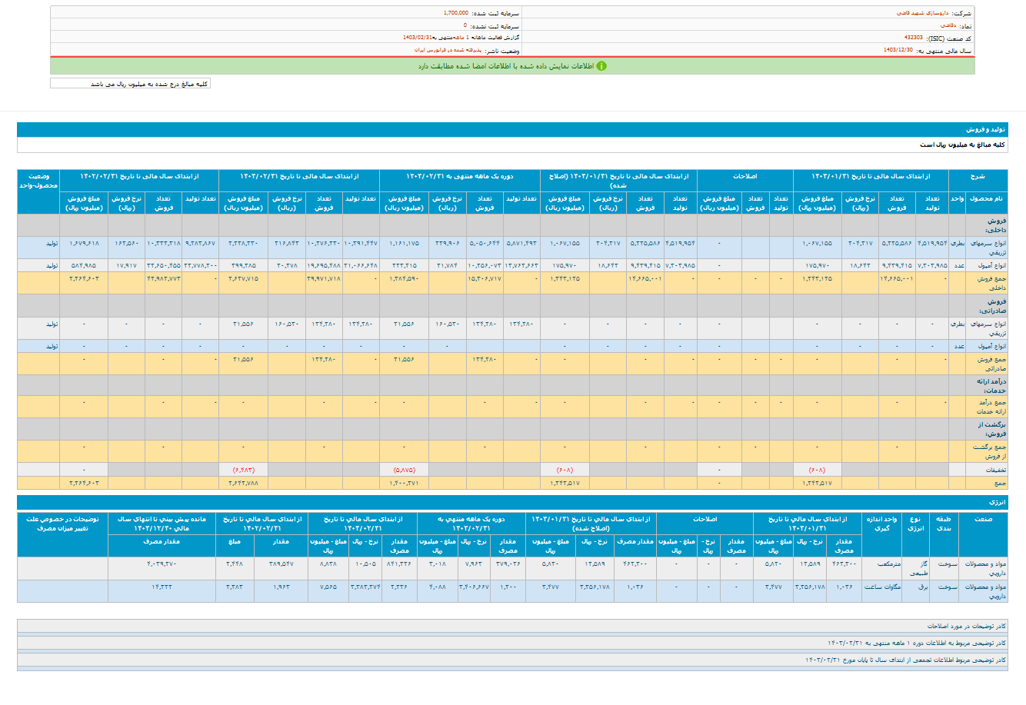Select the ISIC code 432303

[x=914, y=38]
